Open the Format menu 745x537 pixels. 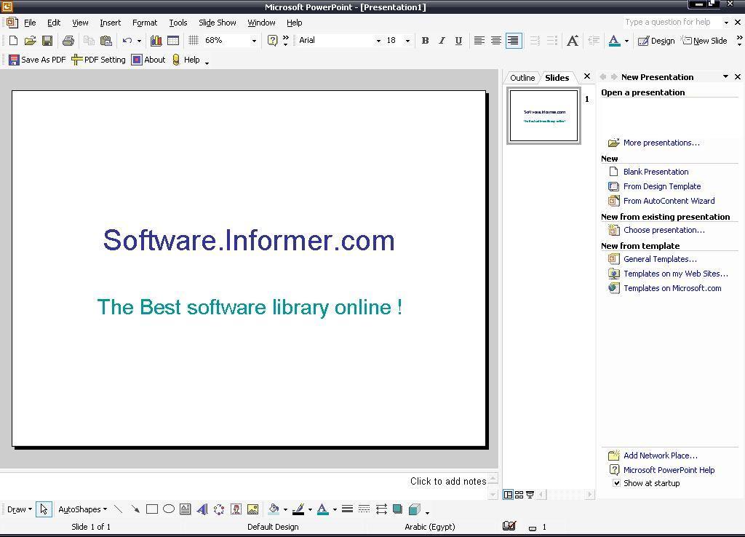pos(145,23)
